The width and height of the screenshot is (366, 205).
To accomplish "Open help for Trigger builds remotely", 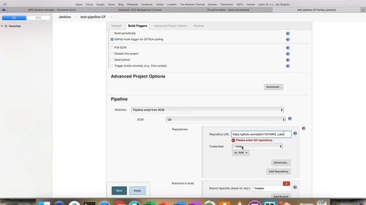I will click(x=288, y=66).
